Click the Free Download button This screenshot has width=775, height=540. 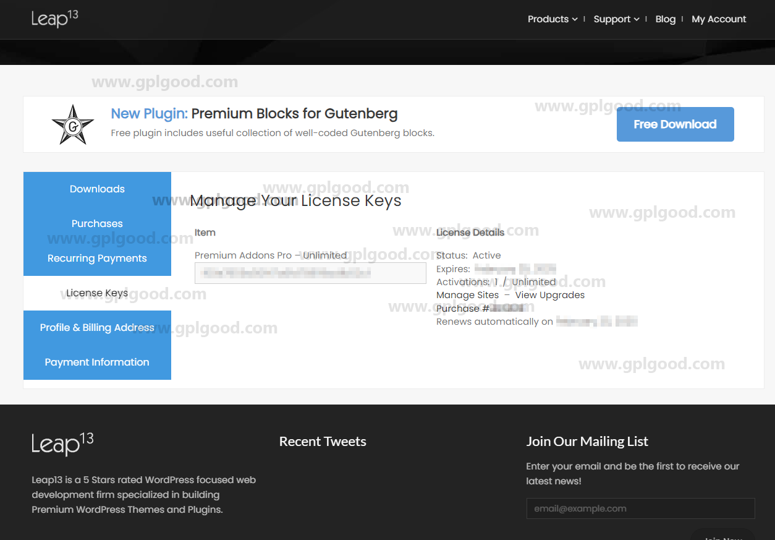coord(675,124)
